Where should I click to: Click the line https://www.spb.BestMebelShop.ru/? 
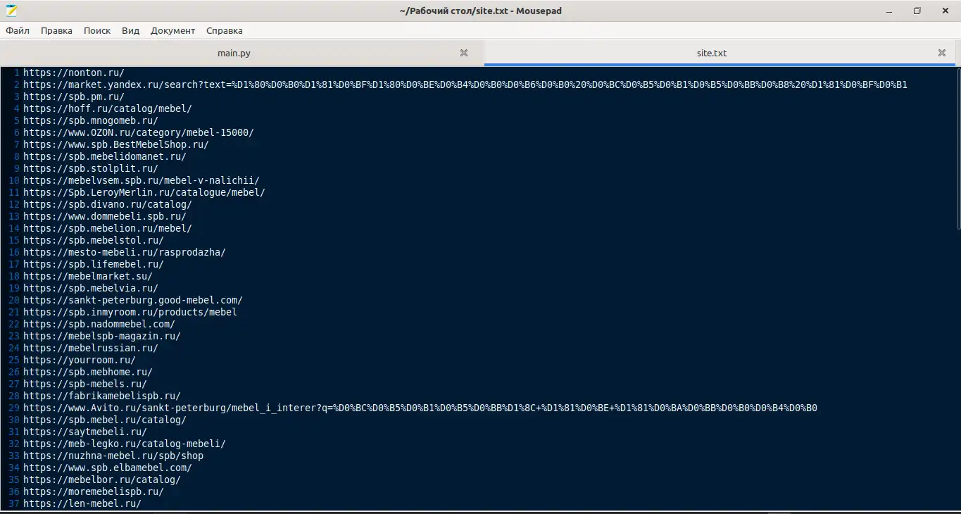116,144
